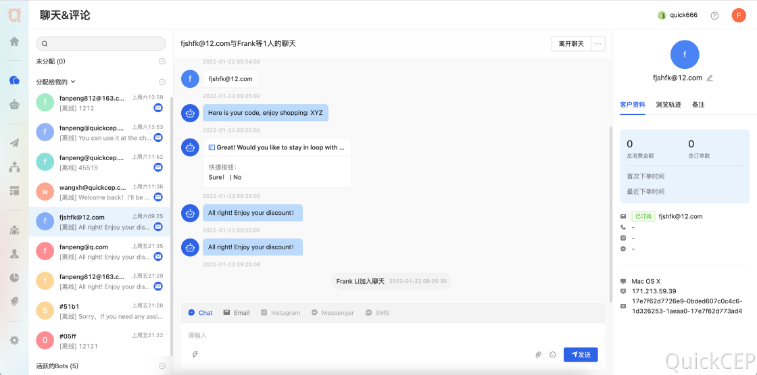This screenshot has height=375, width=757.
Task: Open the more options ellipsis button
Action: 598,44
